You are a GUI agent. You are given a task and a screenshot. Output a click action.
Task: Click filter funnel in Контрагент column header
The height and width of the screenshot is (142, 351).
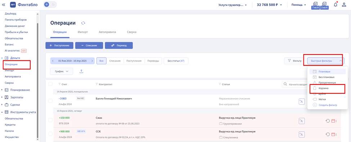coord(97,84)
